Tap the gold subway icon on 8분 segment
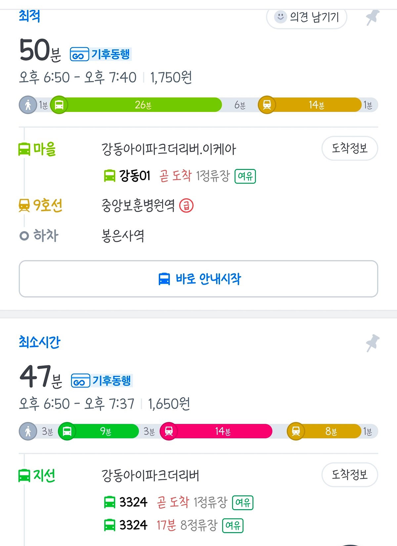 tap(296, 431)
